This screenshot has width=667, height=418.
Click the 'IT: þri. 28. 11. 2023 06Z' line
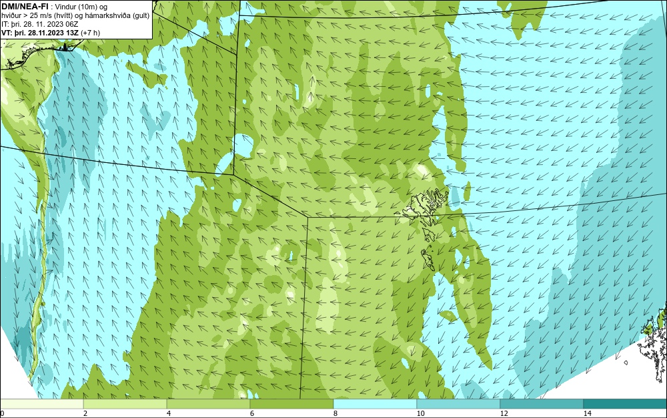[40, 24]
